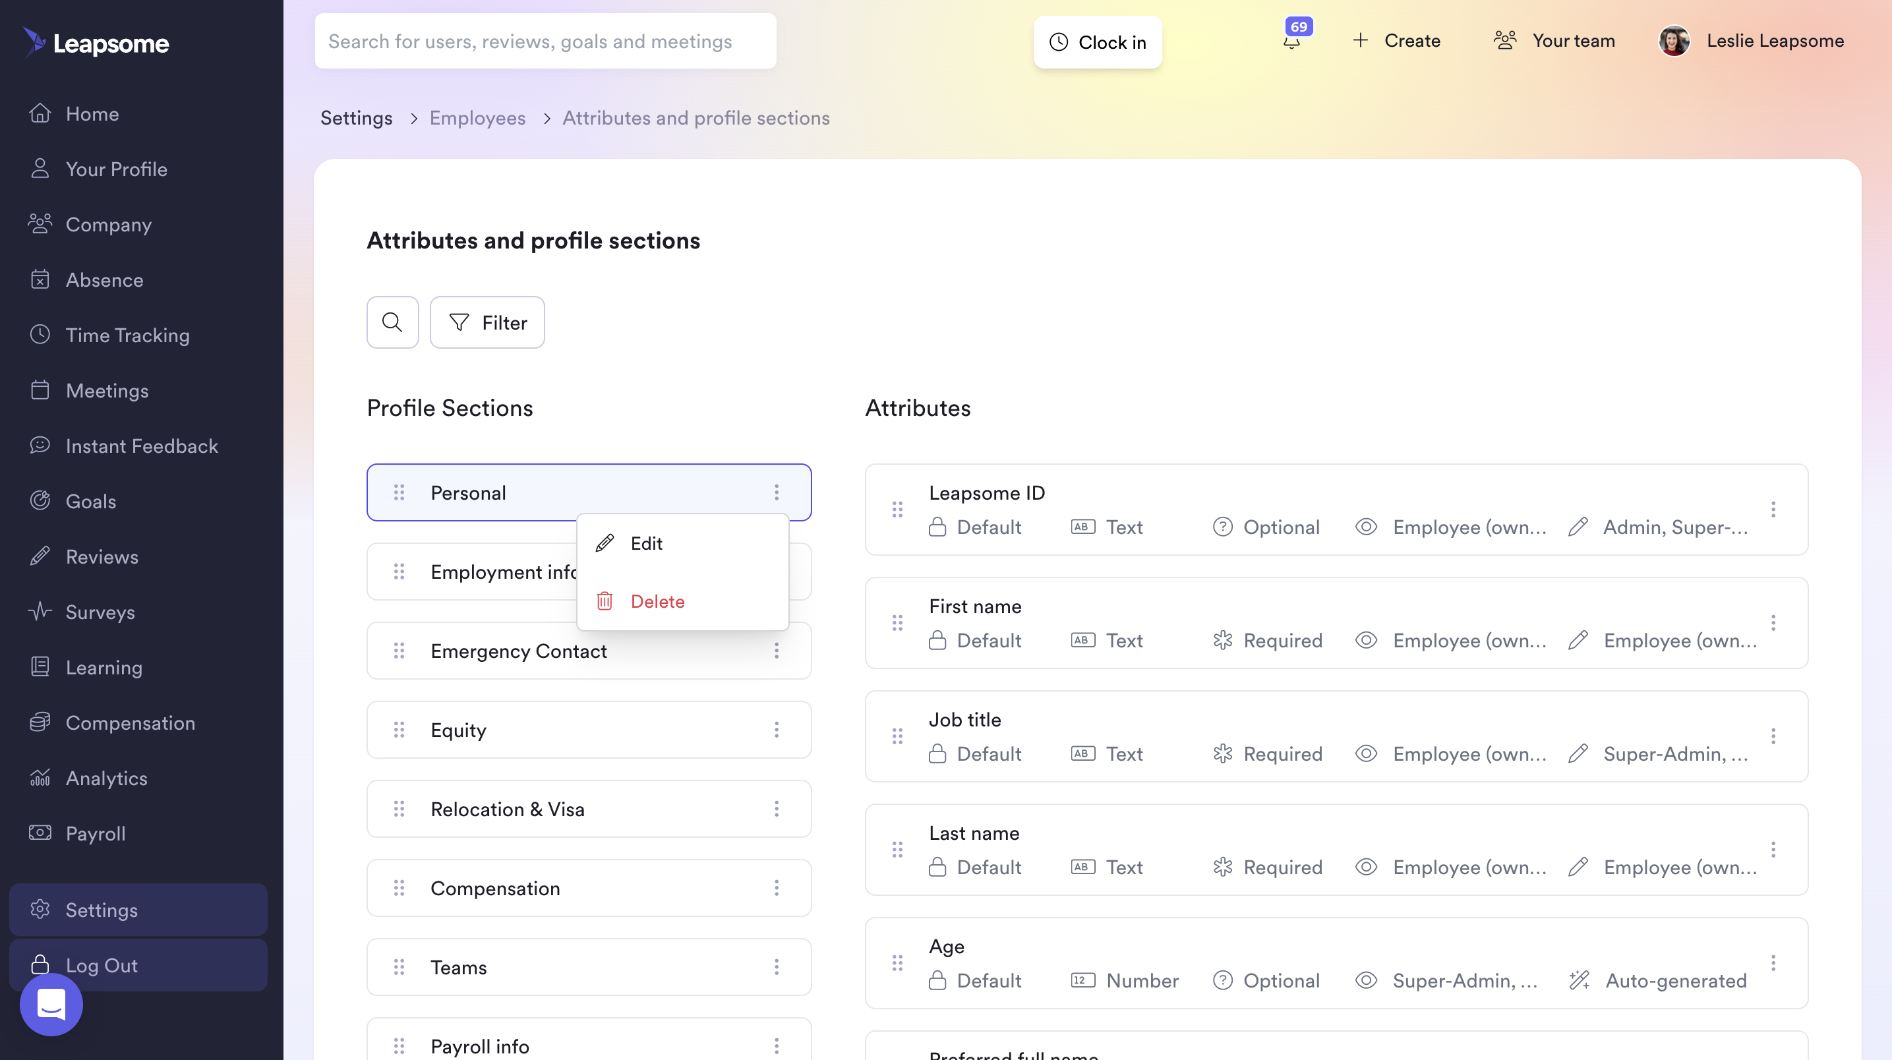Image resolution: width=1892 pixels, height=1060 pixels.
Task: Open the three-dot menu for Teams
Action: 777,968
